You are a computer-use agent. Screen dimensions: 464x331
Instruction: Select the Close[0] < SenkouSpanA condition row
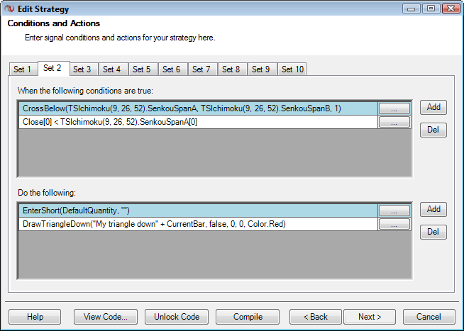click(x=198, y=122)
